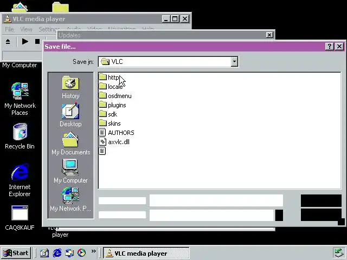Launch Windows Media Player from quick launch
347x260 pixels.
click(x=82, y=253)
